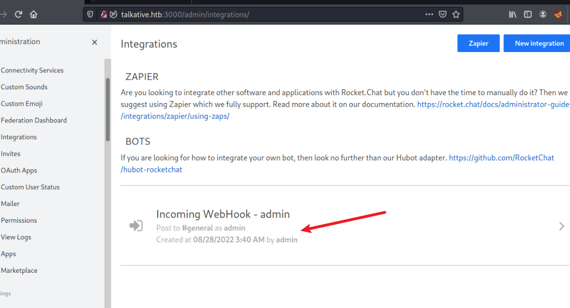This screenshot has height=308, width=570.
Task: Open Marketplace in admin sidebar
Action: (19, 271)
